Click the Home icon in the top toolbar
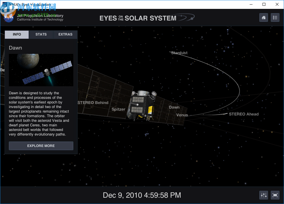284x204 pixels. pyautogui.click(x=263, y=17)
